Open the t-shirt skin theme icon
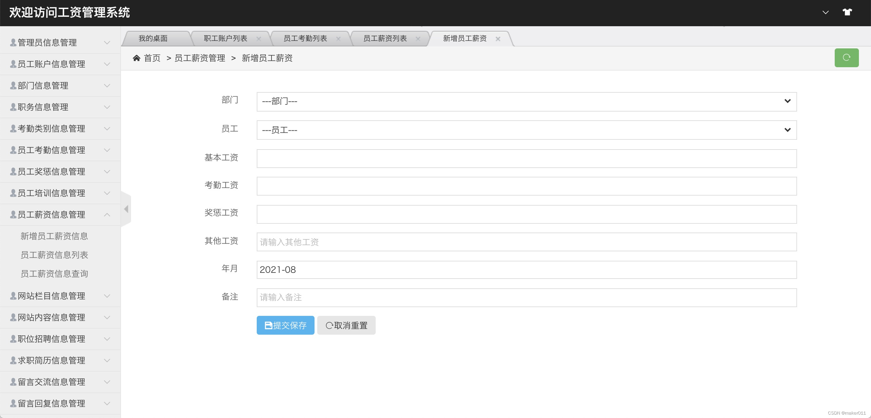Viewport: 871px width, 418px height. (847, 12)
